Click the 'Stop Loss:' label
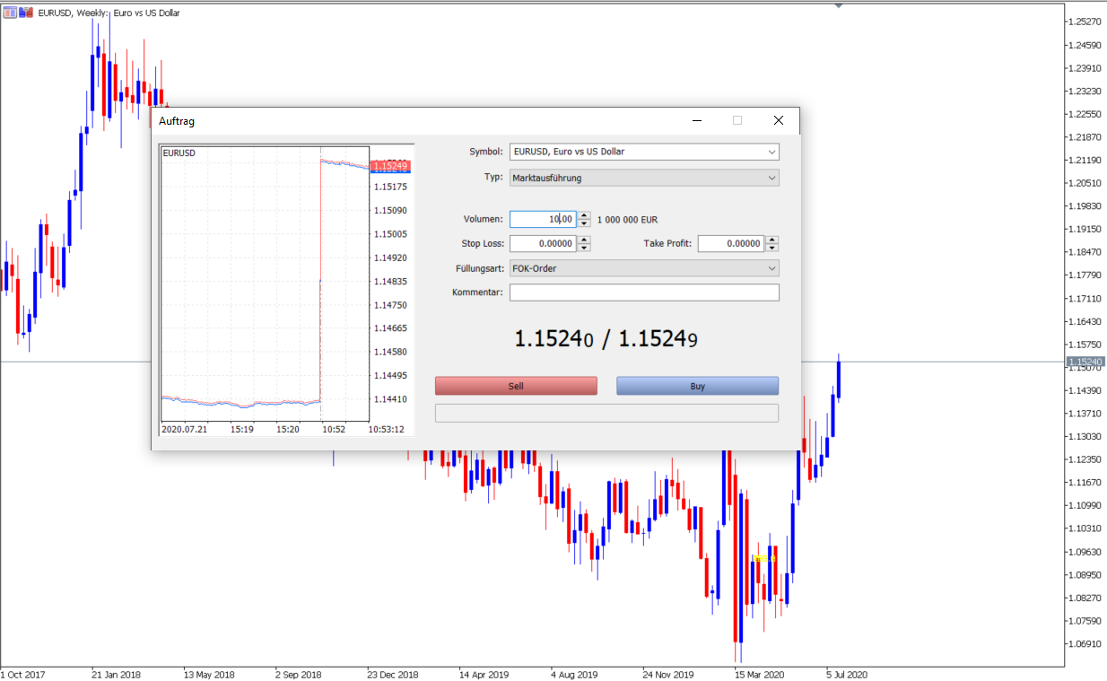Screen dimensions: 1107x681 pyautogui.click(x=483, y=243)
